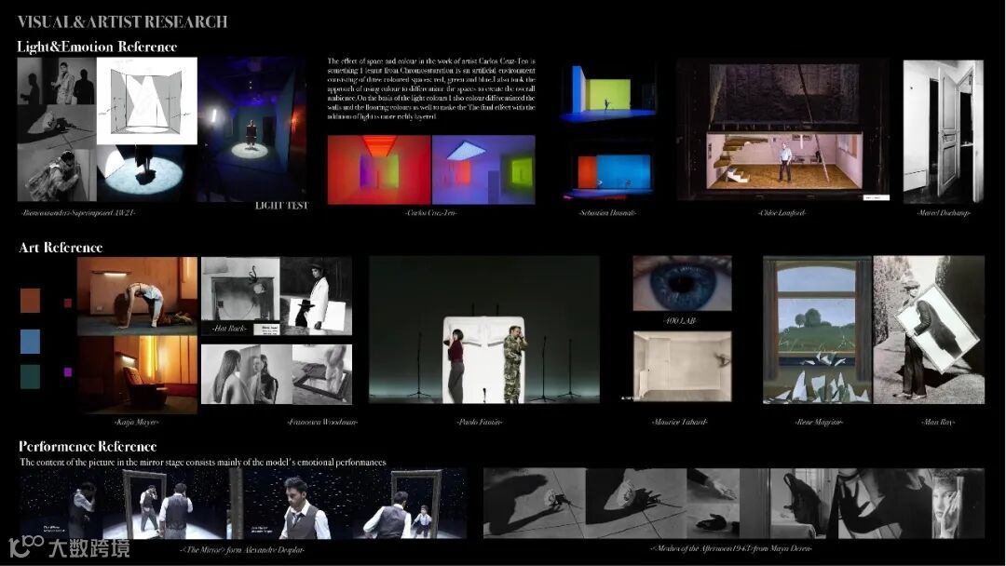Select the backbend figure in orange room
This screenshot has width=1006, height=566.
137,295
